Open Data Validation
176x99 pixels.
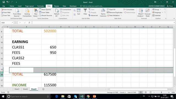pos(113,15)
